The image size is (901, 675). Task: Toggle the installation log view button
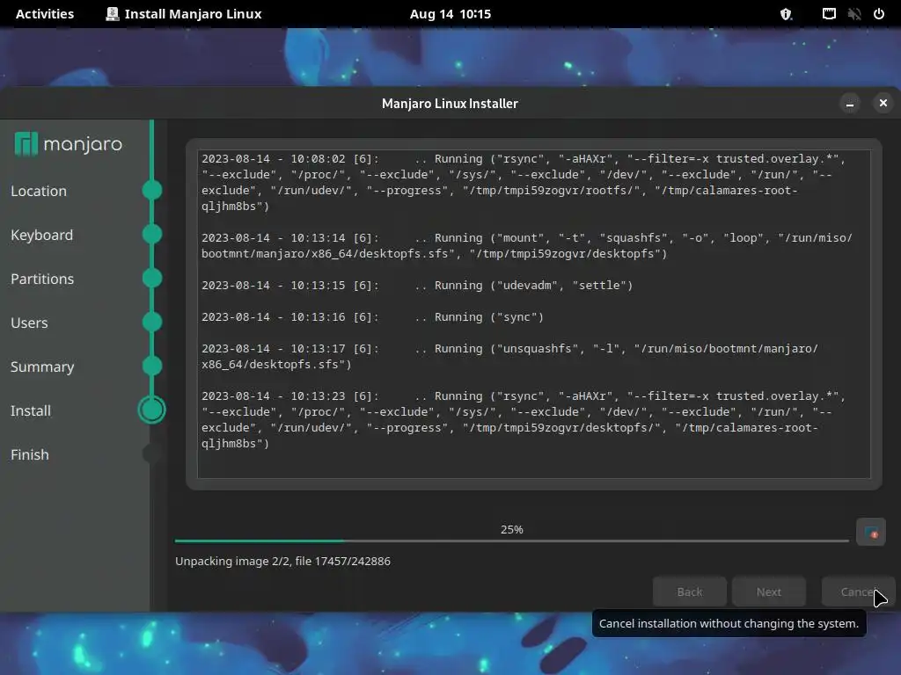point(870,532)
